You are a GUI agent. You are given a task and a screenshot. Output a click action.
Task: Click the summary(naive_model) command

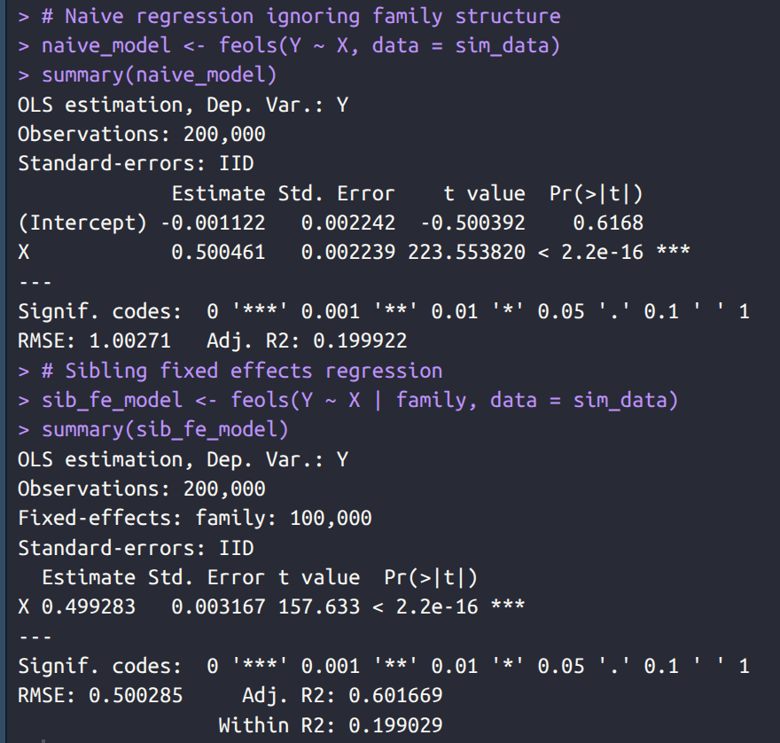160,75
